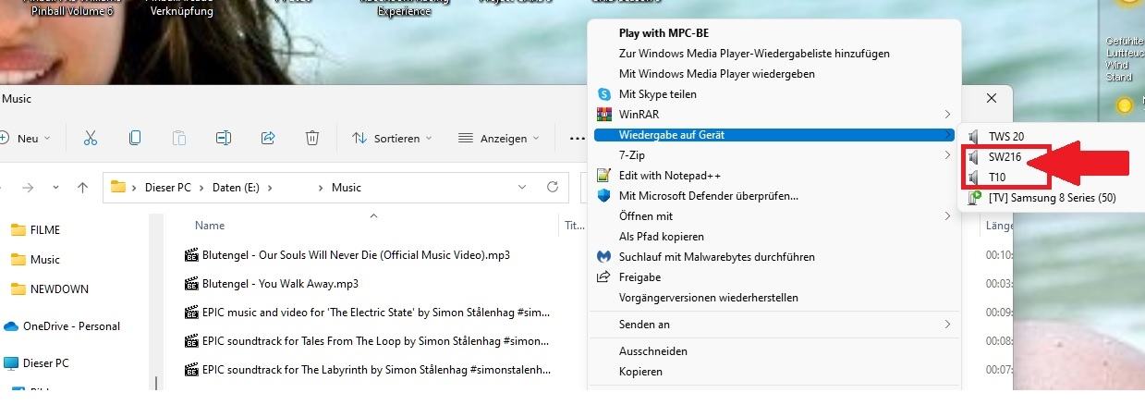Image resolution: width=1145 pixels, height=405 pixels.
Task: Sort by the Name column header
Action: point(210,226)
